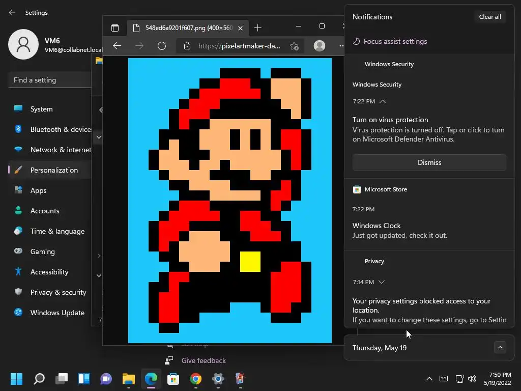Image resolution: width=521 pixels, height=391 pixels.
Task: Click the Windows Security notification header
Action: pos(389,64)
